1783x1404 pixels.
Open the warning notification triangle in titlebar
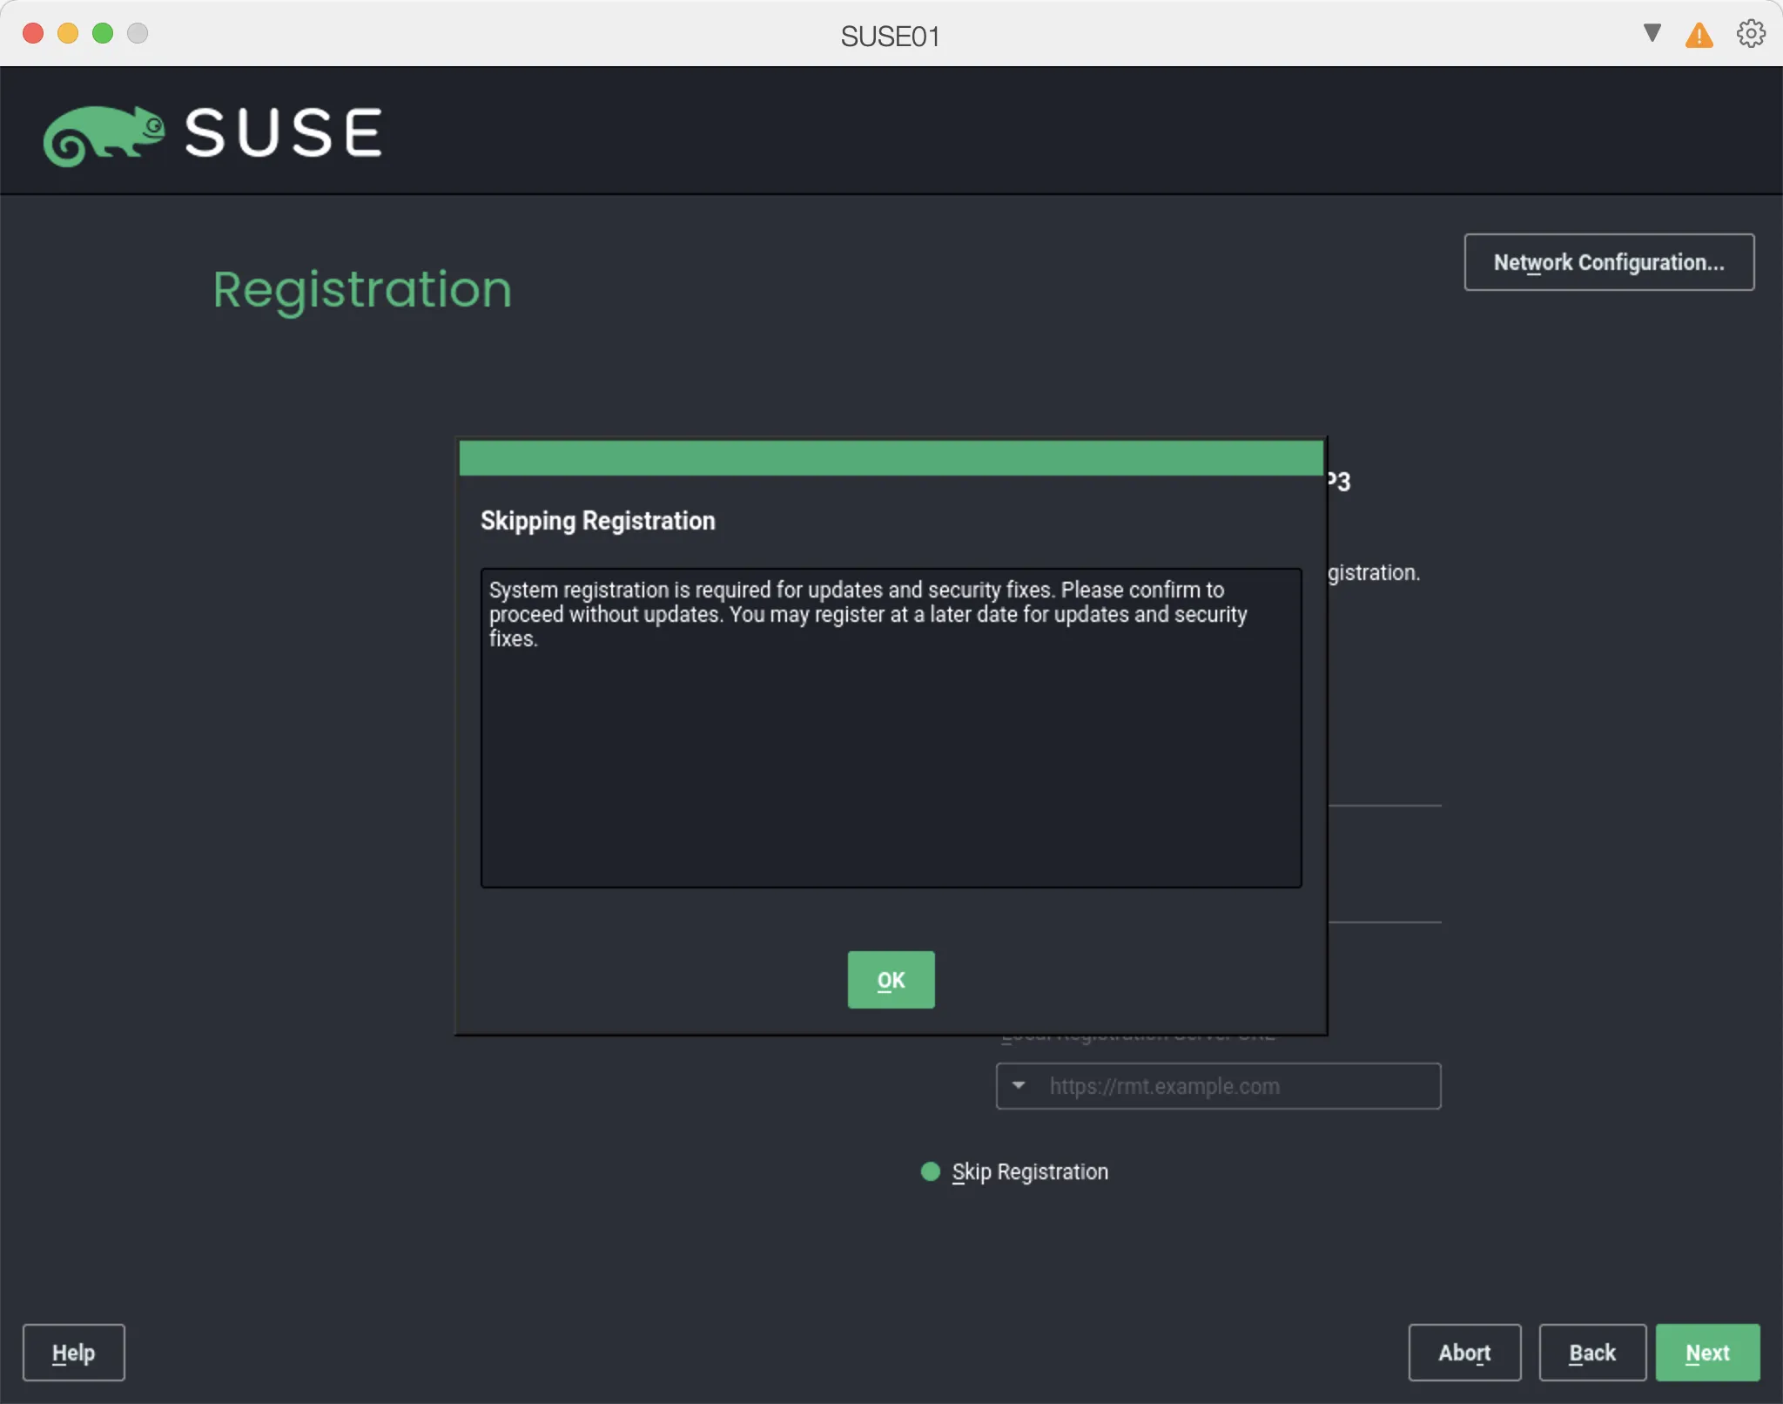coord(1699,33)
